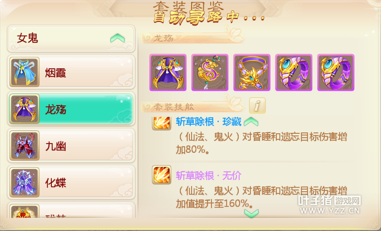Select the 九幽 set entry
Screen dimensions: 381x231
(71, 146)
